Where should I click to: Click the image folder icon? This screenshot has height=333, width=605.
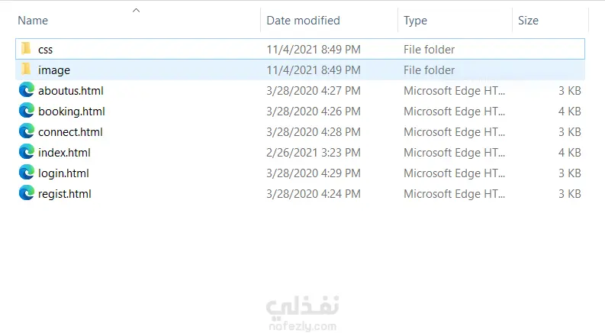point(27,70)
